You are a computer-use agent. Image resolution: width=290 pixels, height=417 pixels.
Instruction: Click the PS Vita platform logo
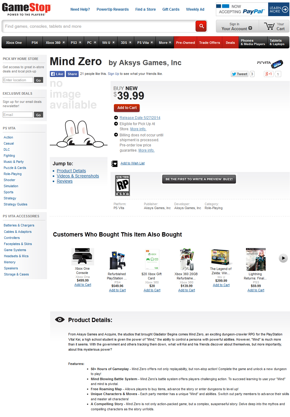click(x=270, y=63)
